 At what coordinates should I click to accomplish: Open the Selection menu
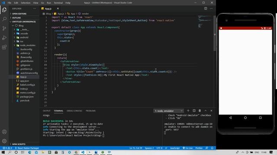[26, 3]
